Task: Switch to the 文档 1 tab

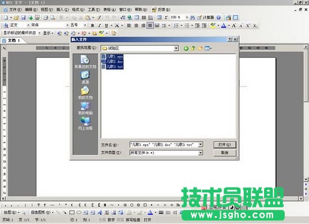Action: [x=13, y=41]
